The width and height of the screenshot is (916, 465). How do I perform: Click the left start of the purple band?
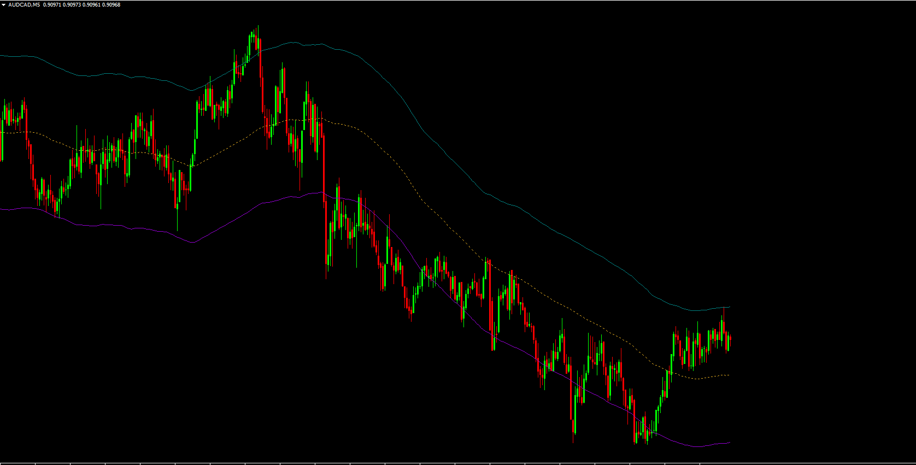click(x=2, y=209)
